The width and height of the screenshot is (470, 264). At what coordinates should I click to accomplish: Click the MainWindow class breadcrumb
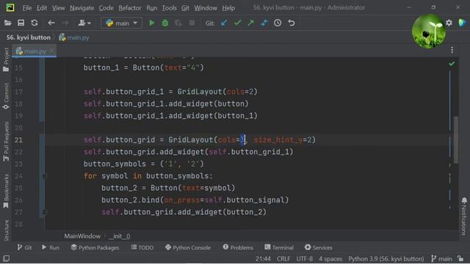click(82, 236)
